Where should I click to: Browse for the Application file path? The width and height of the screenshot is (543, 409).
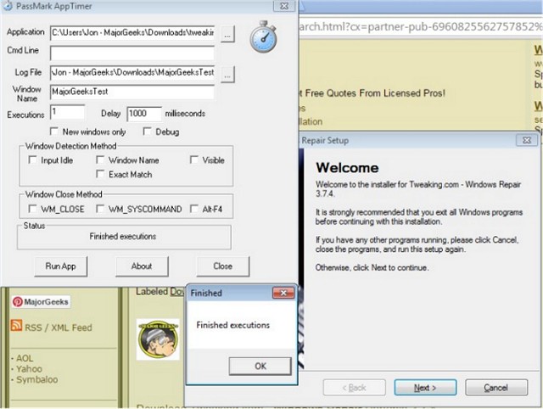pos(227,34)
